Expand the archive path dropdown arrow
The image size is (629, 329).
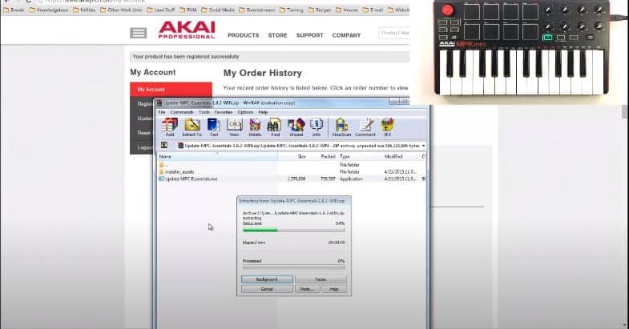click(x=424, y=146)
